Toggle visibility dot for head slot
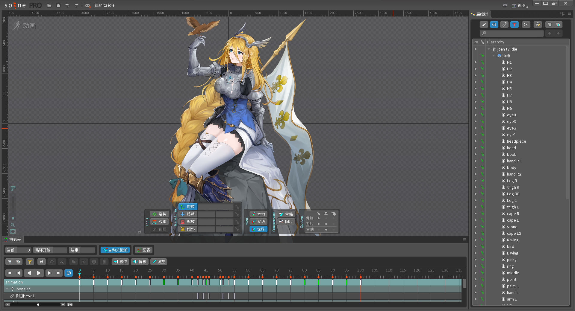575x311 pixels. pyautogui.click(x=476, y=148)
